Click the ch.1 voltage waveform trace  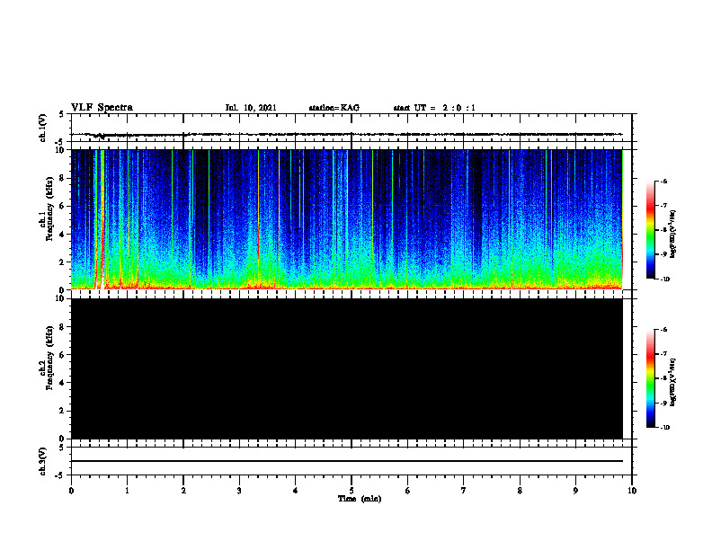[x=347, y=134]
